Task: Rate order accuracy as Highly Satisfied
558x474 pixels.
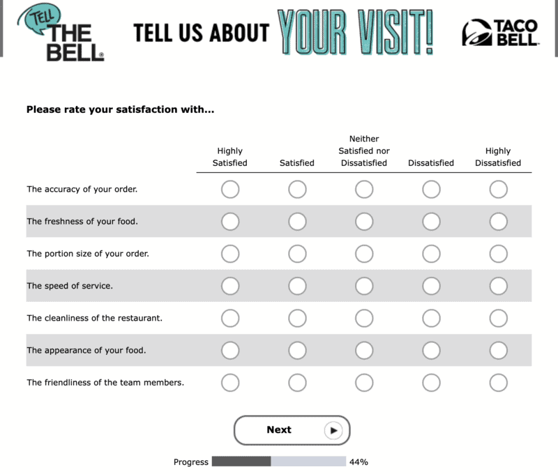Action: pyautogui.click(x=230, y=190)
